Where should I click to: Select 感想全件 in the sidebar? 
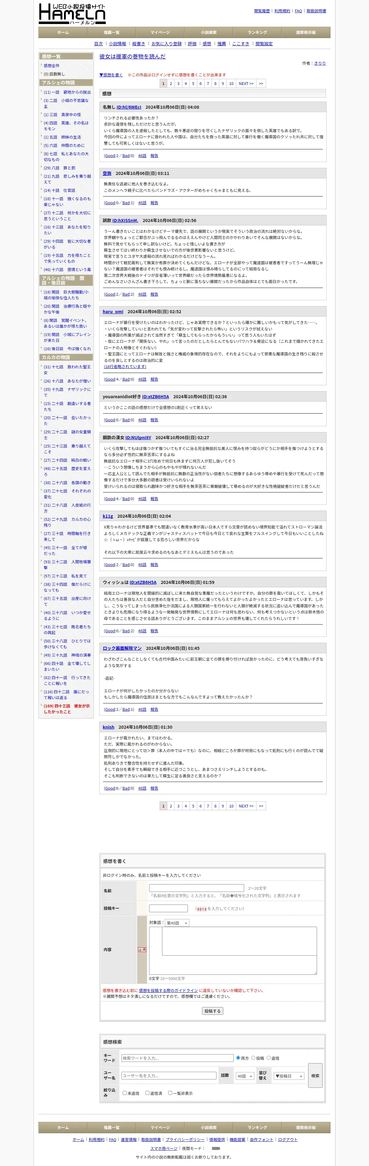[52, 66]
